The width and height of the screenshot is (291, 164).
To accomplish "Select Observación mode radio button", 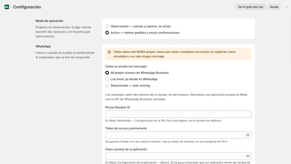I will [107, 26].
